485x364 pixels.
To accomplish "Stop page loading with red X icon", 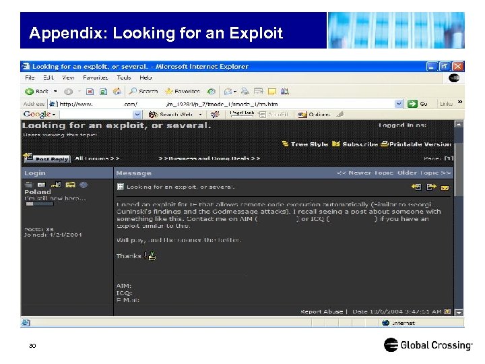I will [90, 91].
